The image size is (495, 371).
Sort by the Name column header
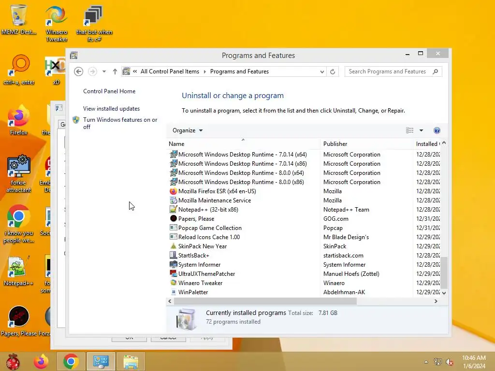pyautogui.click(x=243, y=144)
